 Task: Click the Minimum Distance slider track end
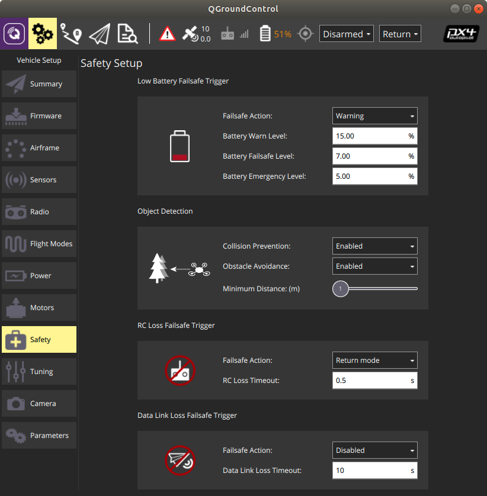(x=415, y=288)
